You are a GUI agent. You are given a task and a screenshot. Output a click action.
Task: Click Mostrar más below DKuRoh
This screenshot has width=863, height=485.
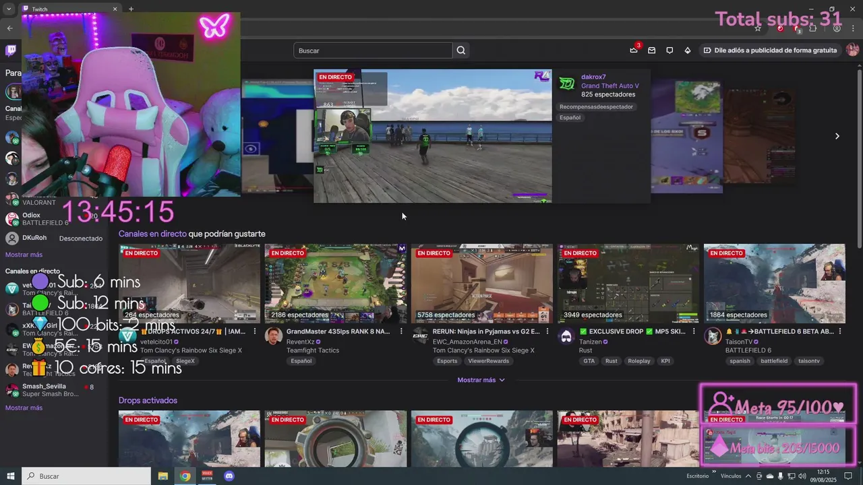point(24,255)
